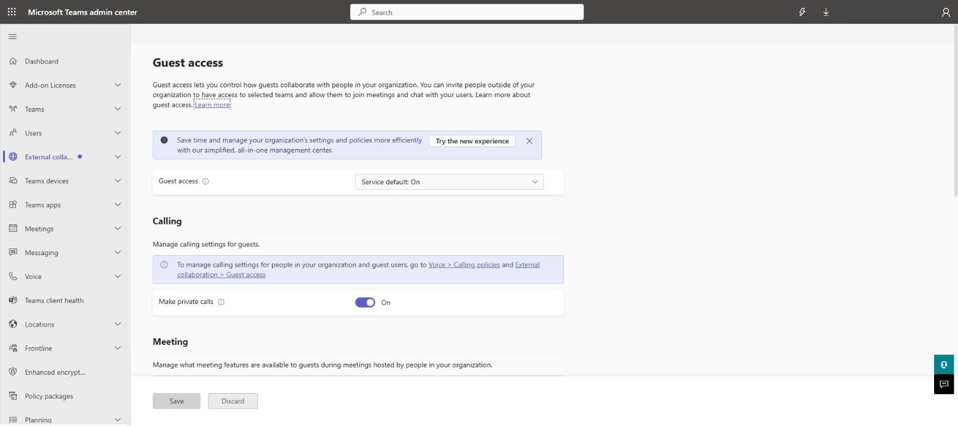Click the Teams people icon
Image resolution: width=958 pixels, height=426 pixels.
click(x=13, y=109)
